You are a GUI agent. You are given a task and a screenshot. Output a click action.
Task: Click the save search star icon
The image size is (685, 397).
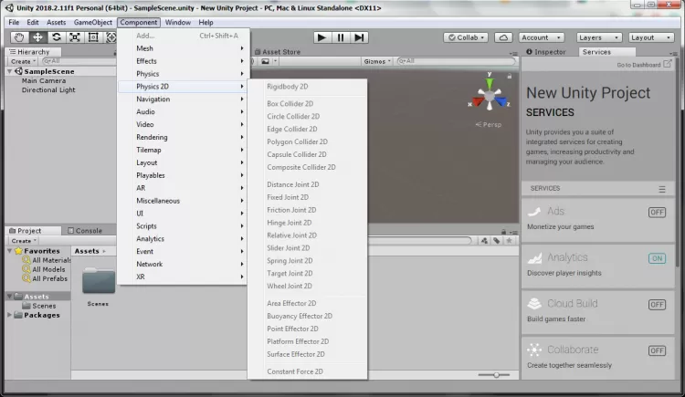click(509, 241)
